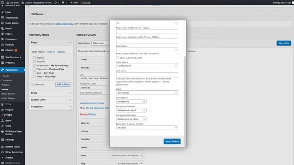Viewport: 294px width, 165px height.
Task: Open XStore Typography Version site menu
Action: point(37,3)
